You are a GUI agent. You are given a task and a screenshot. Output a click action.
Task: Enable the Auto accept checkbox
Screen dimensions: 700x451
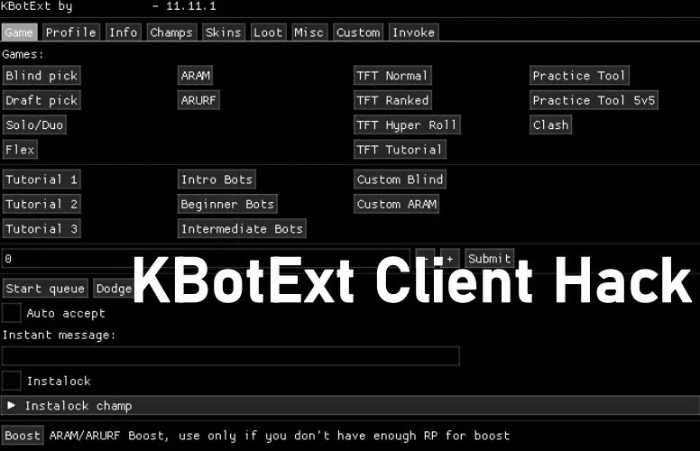pos(11,313)
